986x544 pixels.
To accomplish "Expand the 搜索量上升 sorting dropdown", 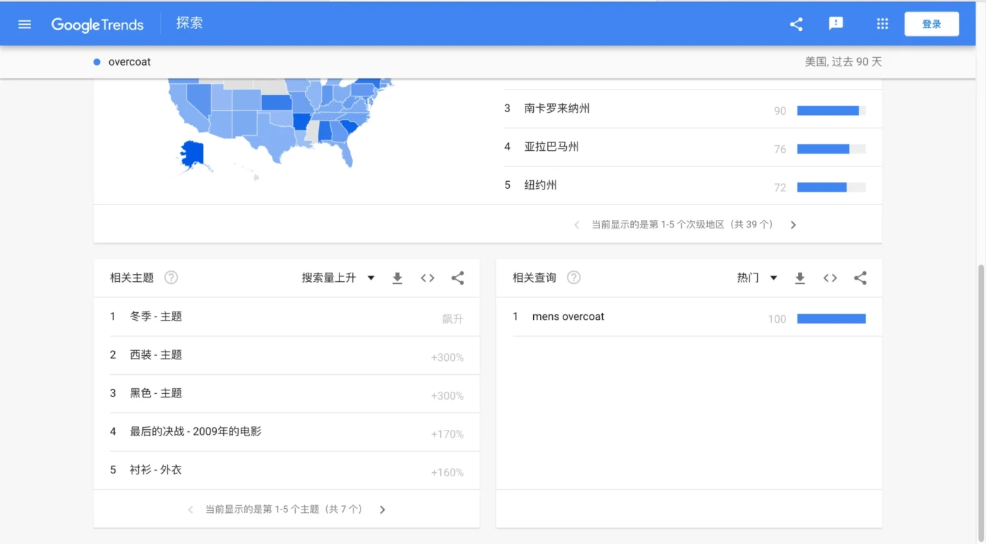I will click(x=338, y=278).
